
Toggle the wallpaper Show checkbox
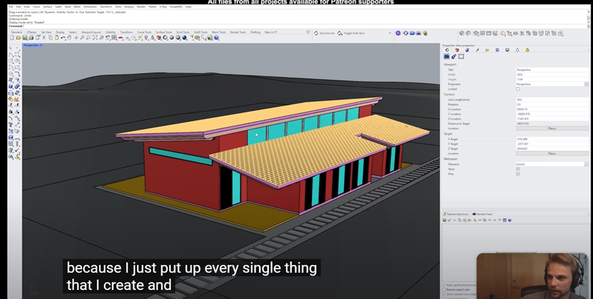point(518,169)
